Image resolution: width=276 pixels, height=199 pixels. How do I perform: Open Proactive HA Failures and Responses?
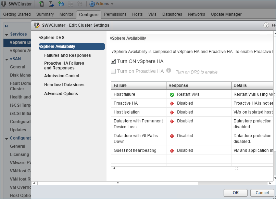pyautogui.click(x=64, y=66)
